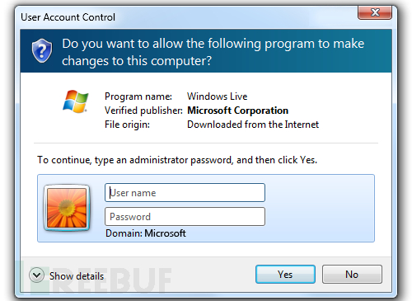Click the blue header question about allowing changes
Screen dimensions: 412x301
[x=213, y=52]
